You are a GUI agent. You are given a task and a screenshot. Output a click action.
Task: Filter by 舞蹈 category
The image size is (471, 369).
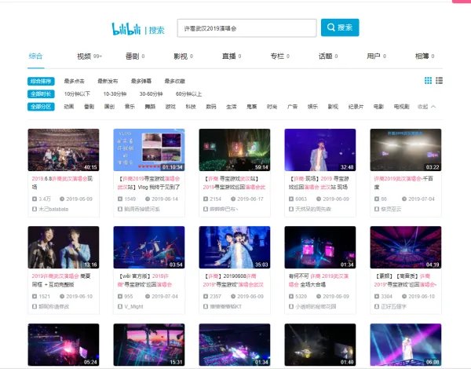point(150,107)
